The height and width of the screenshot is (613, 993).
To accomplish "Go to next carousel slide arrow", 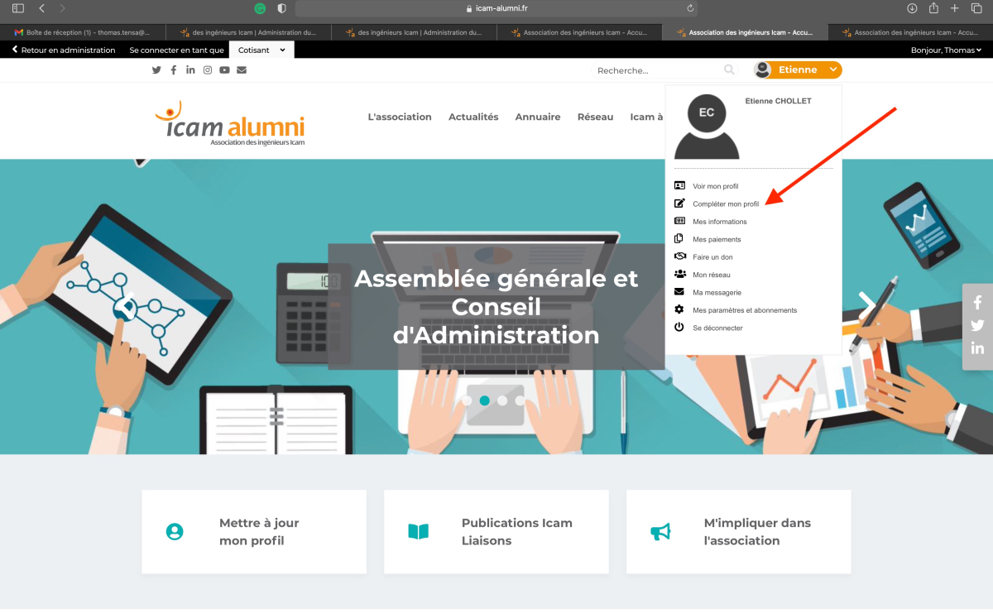I will 867,304.
